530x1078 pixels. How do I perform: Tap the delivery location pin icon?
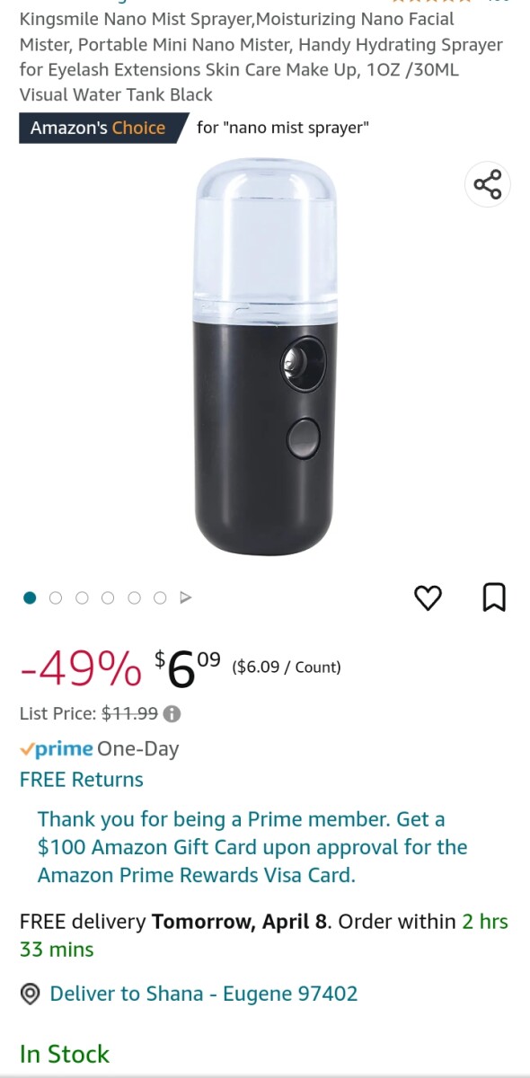[x=31, y=994]
